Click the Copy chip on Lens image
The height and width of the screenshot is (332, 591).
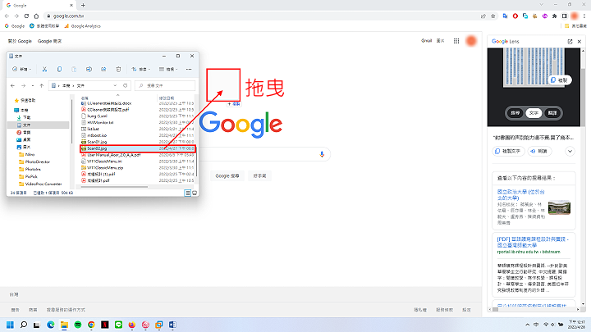pos(560,80)
